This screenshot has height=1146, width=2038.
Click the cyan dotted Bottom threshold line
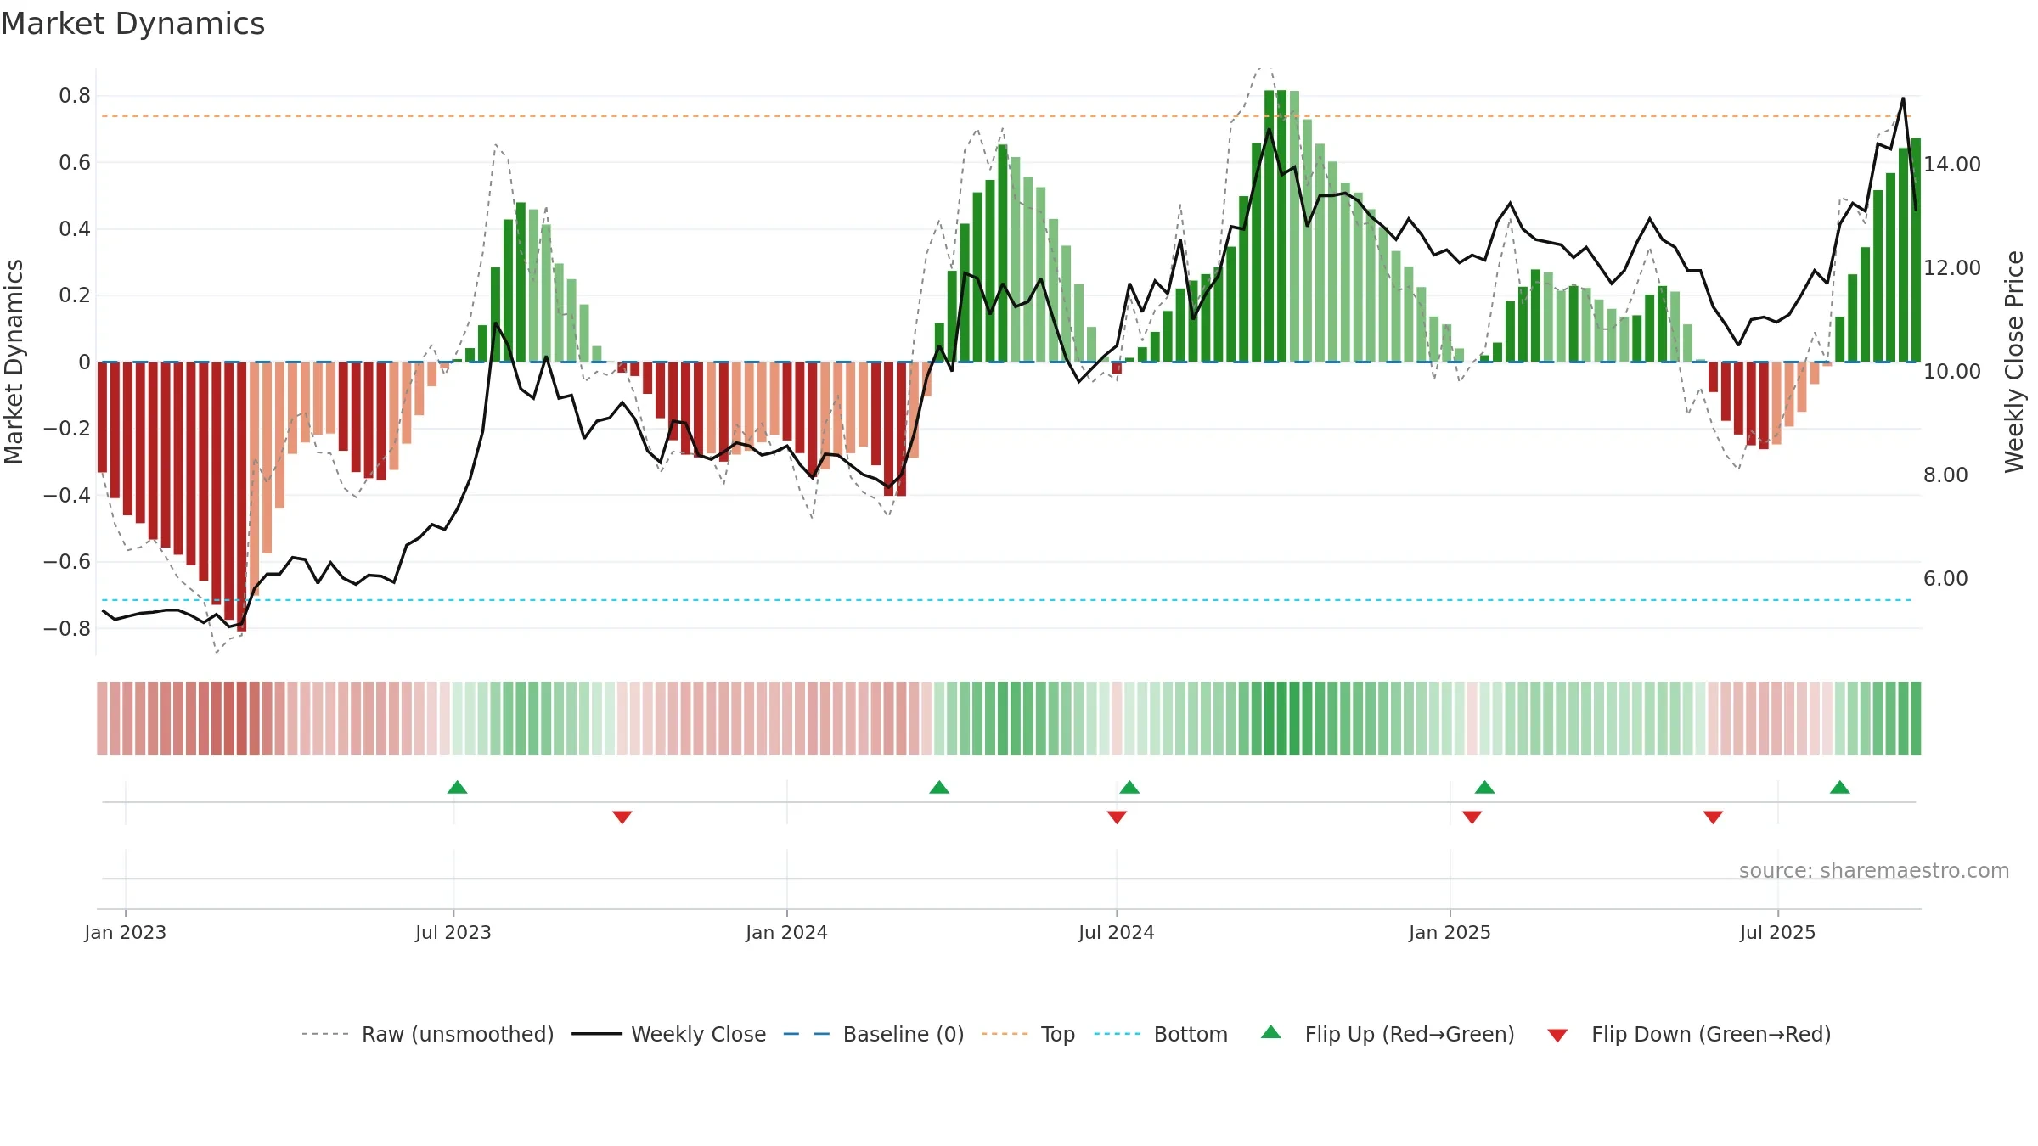point(1005,600)
